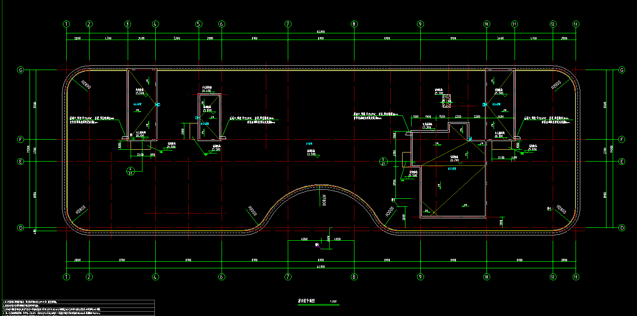Screen dimensions: 637x316
Task: Select left-side grid axis bubble G
Action: (x=20, y=70)
